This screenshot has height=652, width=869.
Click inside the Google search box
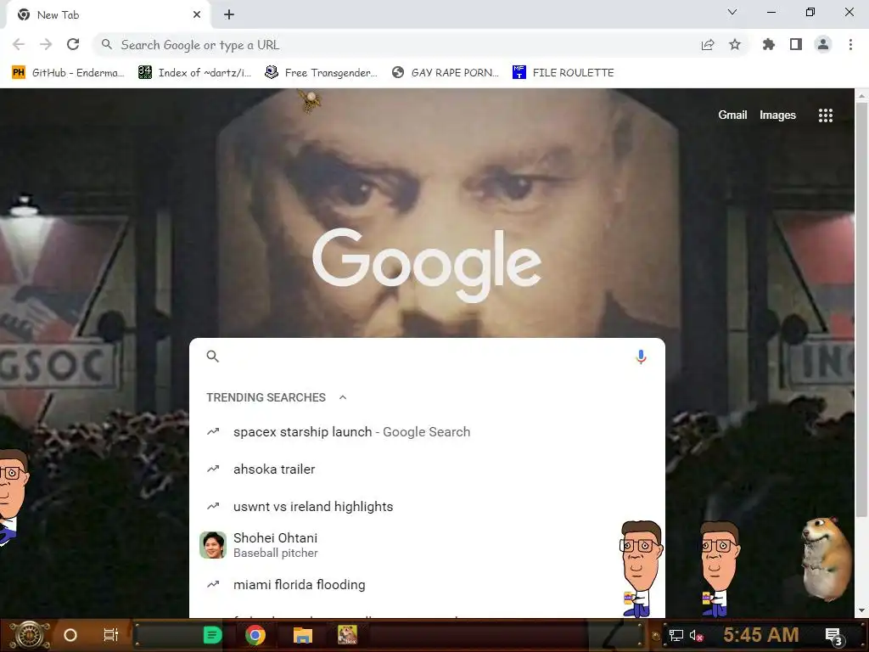[x=427, y=357]
